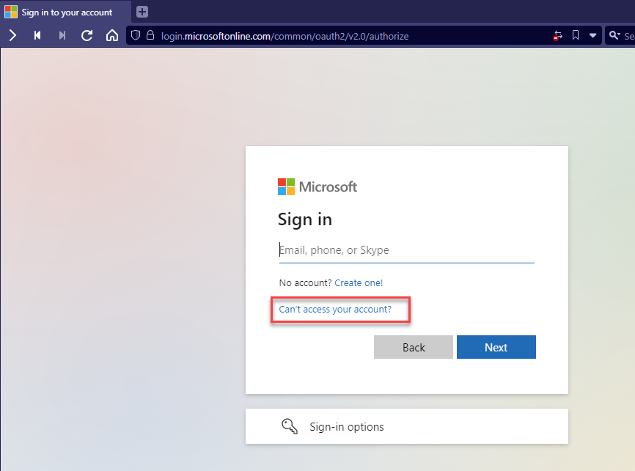635x471 pixels.
Task: Click the sync arrows icon in address bar
Action: 558,36
